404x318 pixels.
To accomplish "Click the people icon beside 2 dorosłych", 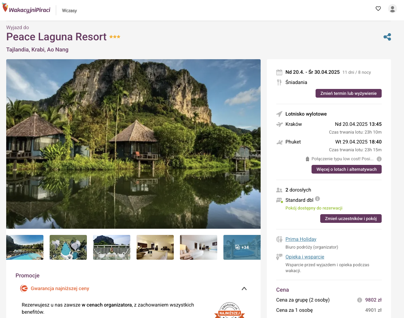I will 279,190.
